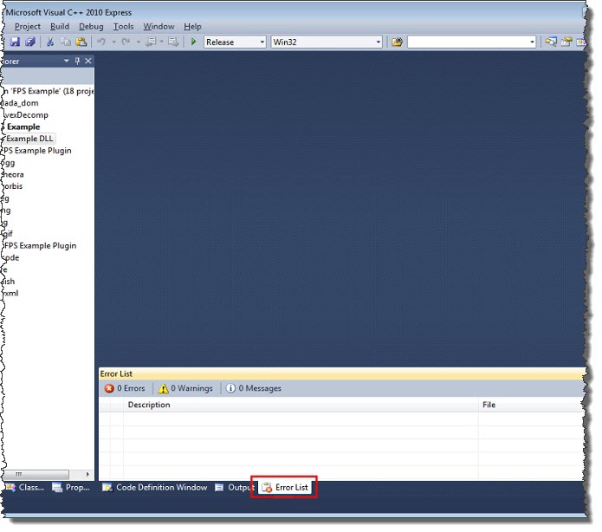Open the Undo history dropdown arrow
Image resolution: width=602 pixels, height=532 pixels.
(114, 42)
